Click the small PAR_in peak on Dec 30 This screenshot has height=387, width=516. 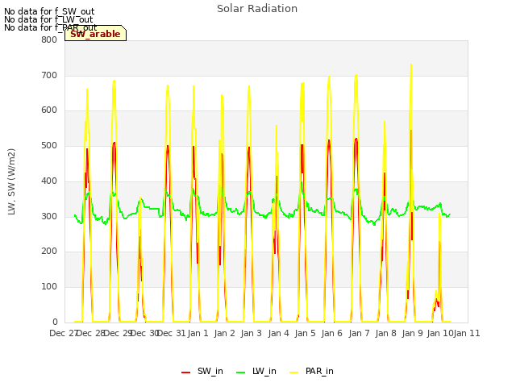coord(140,198)
